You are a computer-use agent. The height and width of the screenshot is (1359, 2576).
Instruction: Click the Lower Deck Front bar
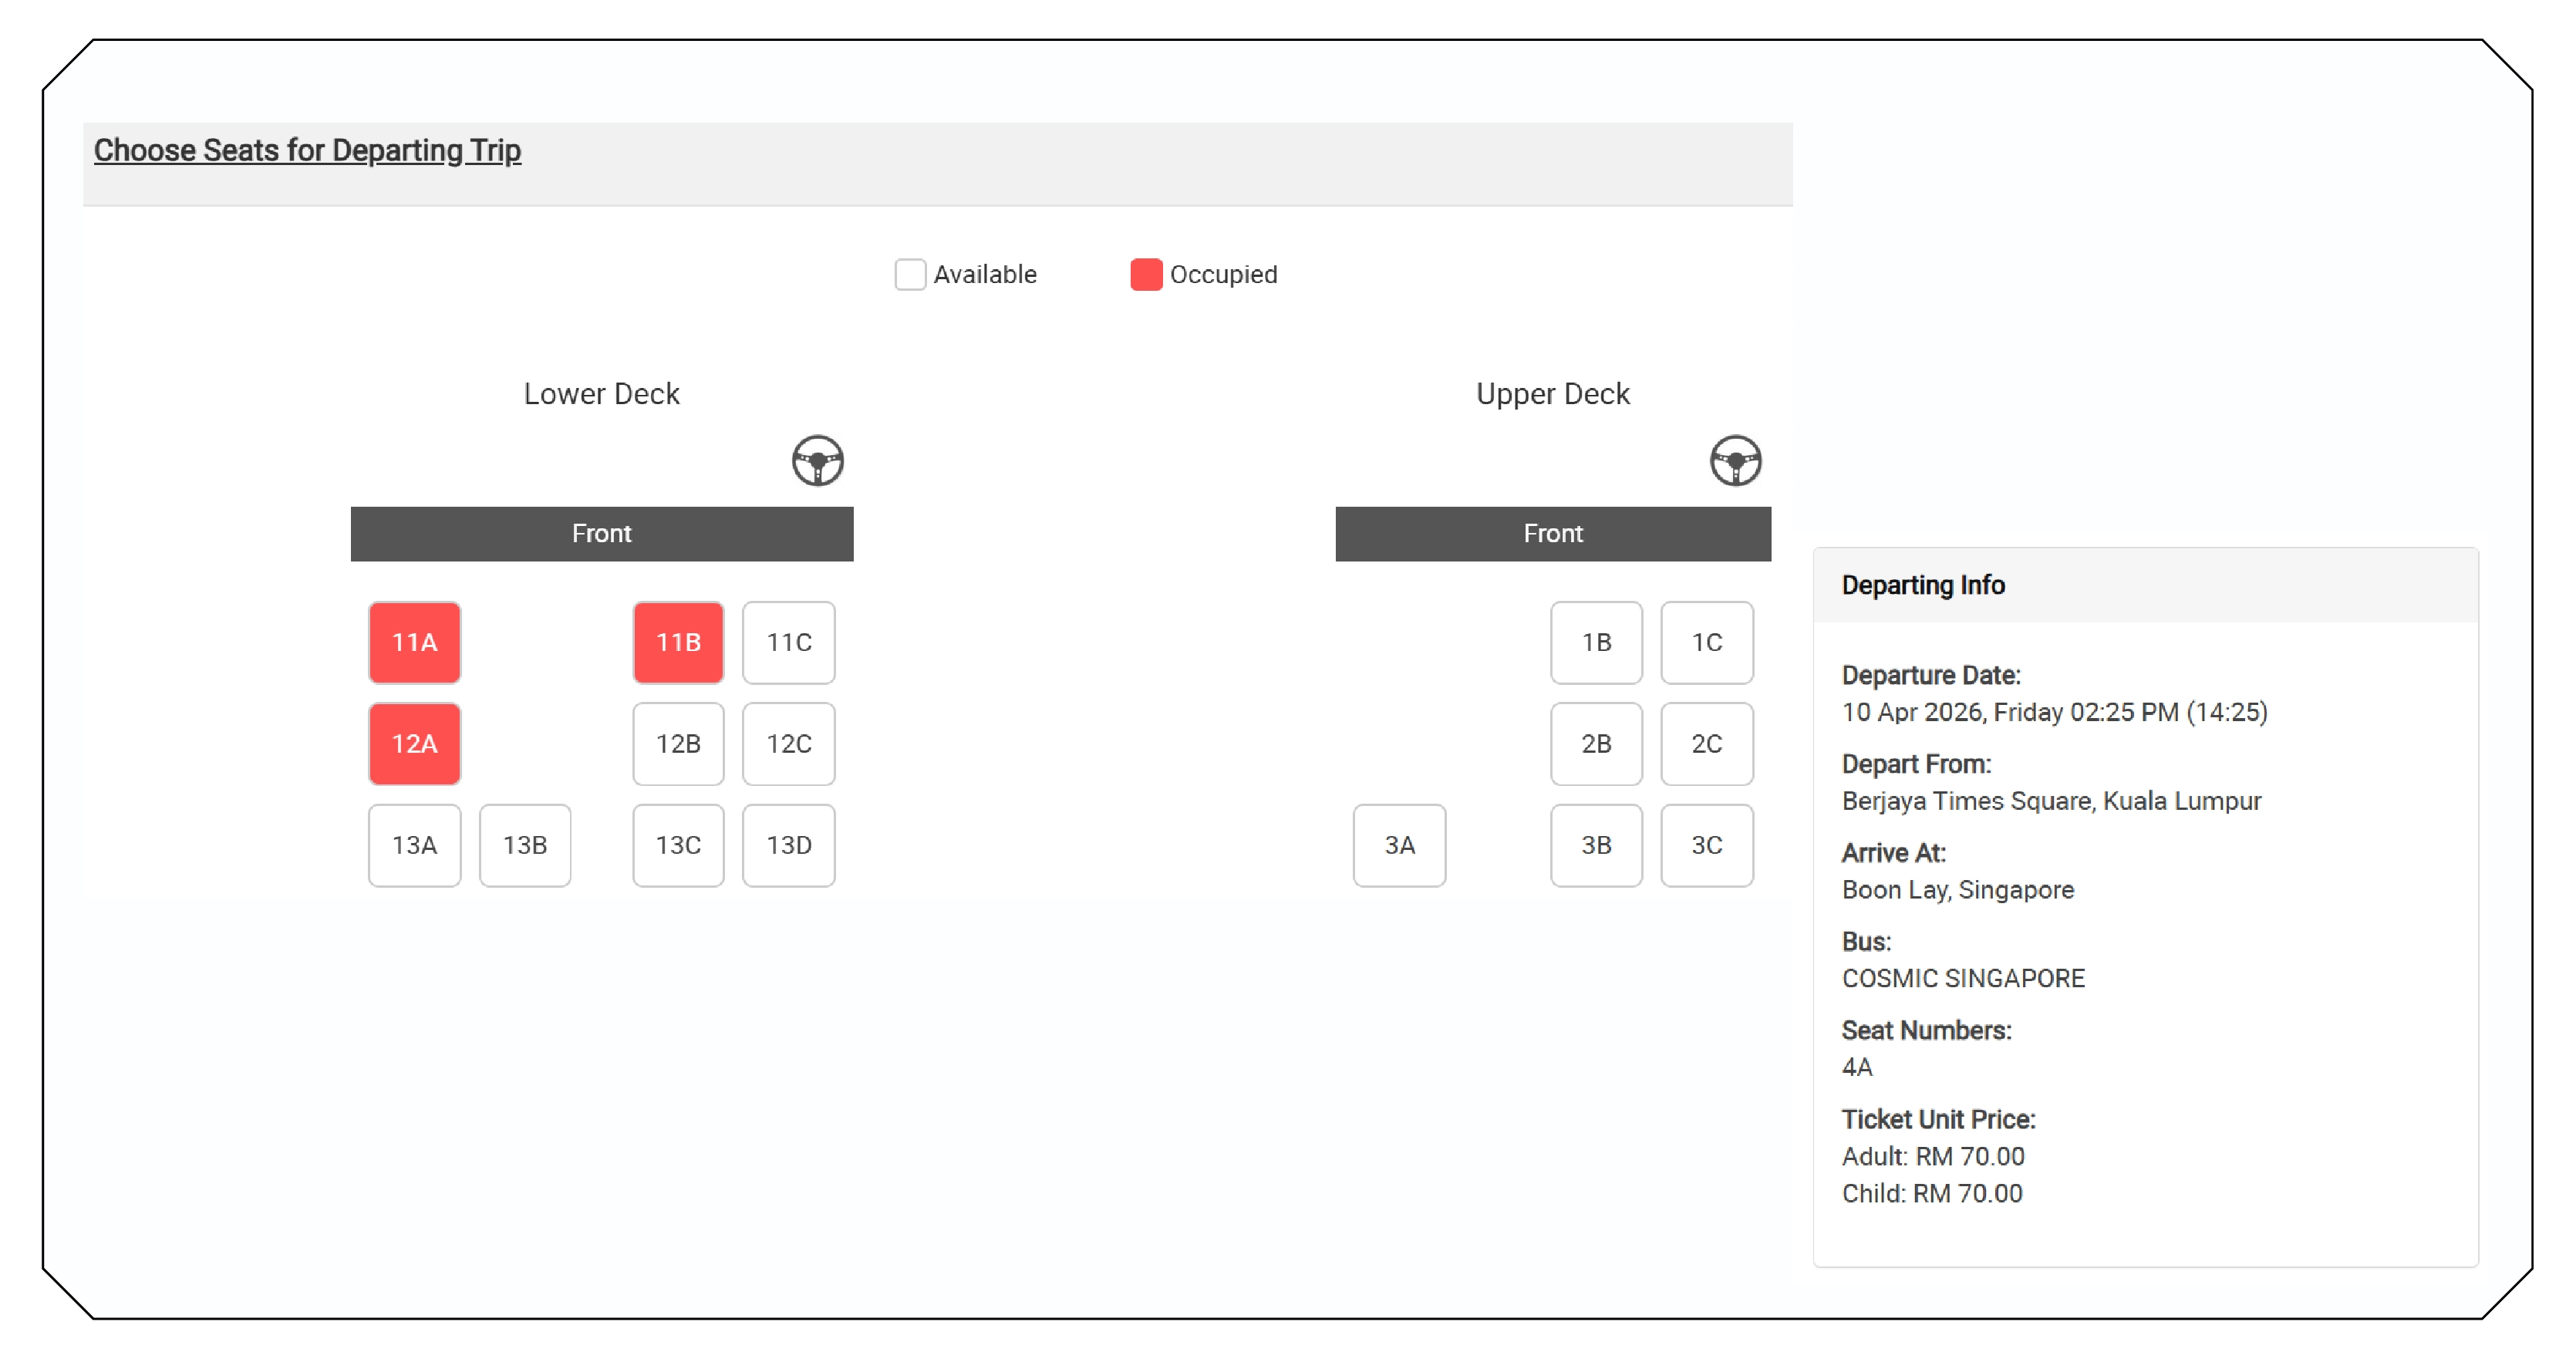click(x=601, y=534)
